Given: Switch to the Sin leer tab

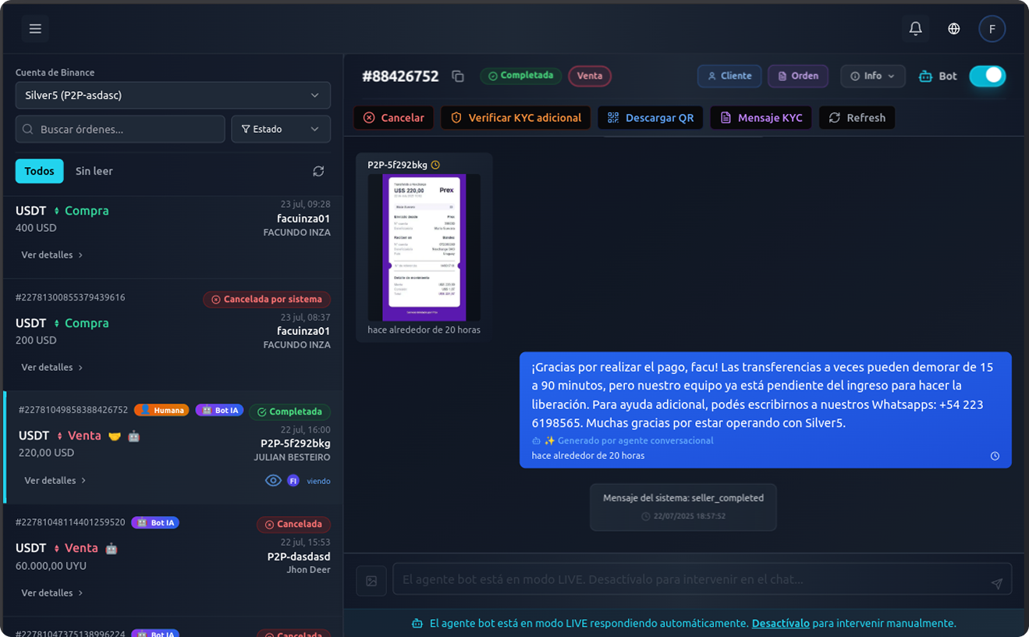Looking at the screenshot, I should pyautogui.click(x=94, y=171).
